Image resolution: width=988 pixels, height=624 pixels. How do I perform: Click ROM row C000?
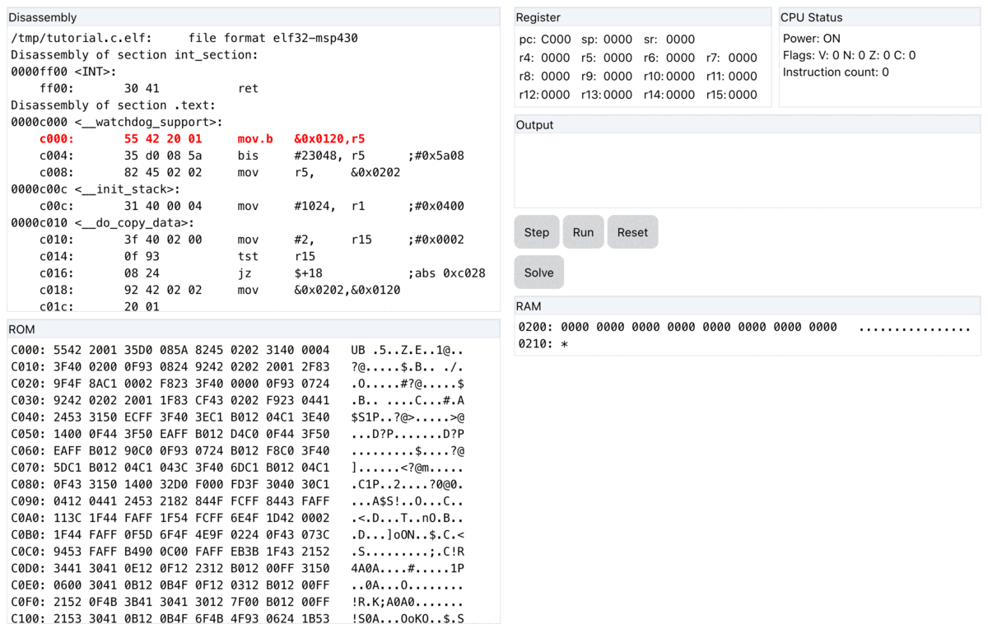(x=238, y=349)
